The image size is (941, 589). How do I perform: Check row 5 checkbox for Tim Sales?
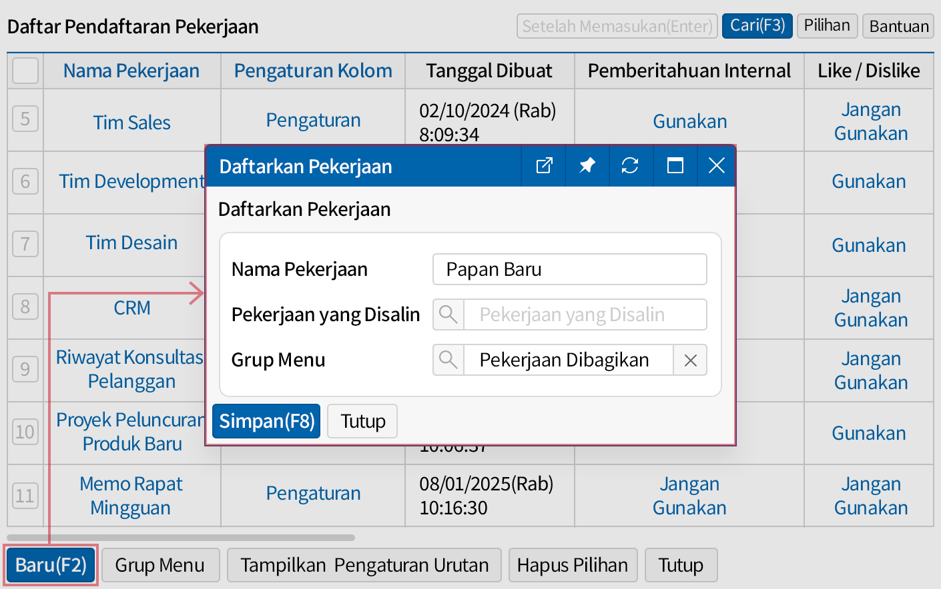coord(25,119)
